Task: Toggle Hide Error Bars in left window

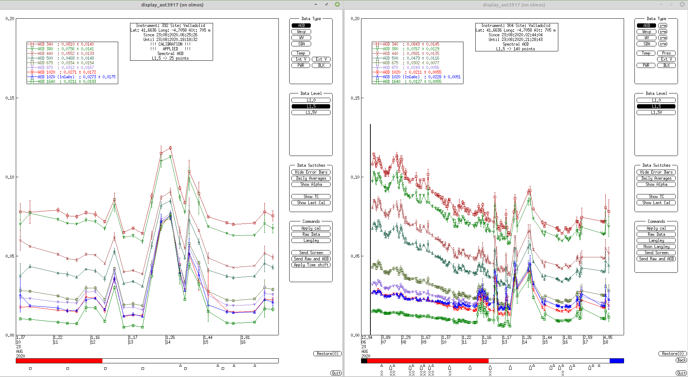Action: (311, 172)
